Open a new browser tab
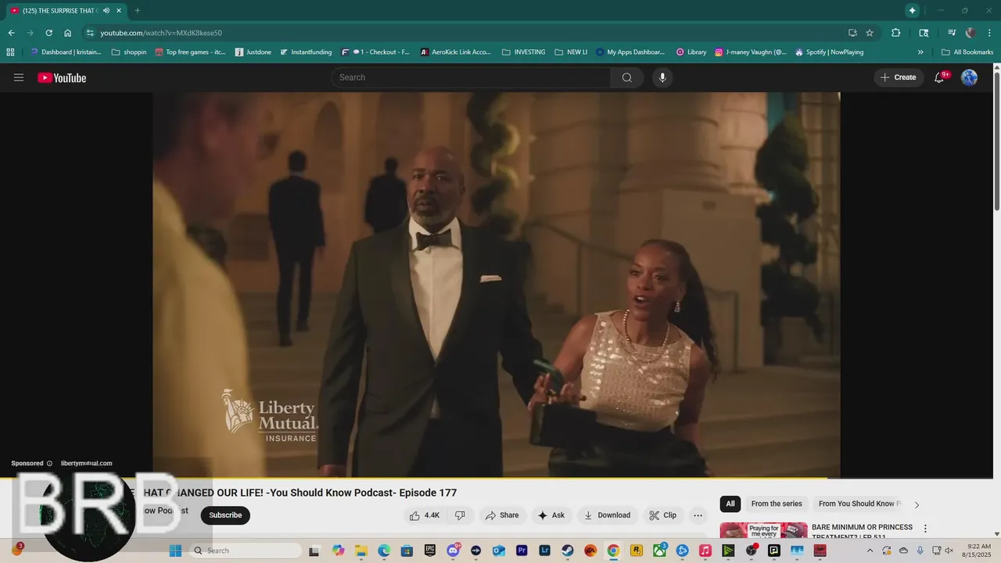The width and height of the screenshot is (1001, 563). pos(138,10)
